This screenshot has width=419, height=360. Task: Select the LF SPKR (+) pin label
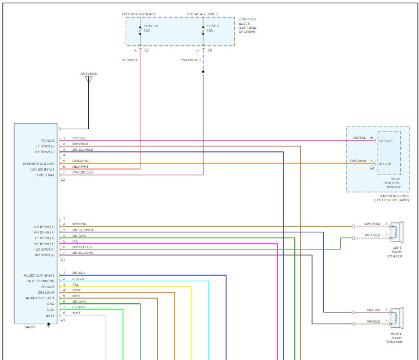click(45, 238)
